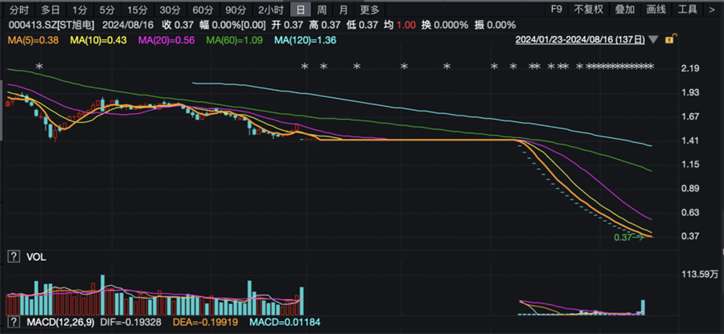Click the date 2024/08/16 in the header
The width and height of the screenshot is (724, 334).
coord(127,25)
